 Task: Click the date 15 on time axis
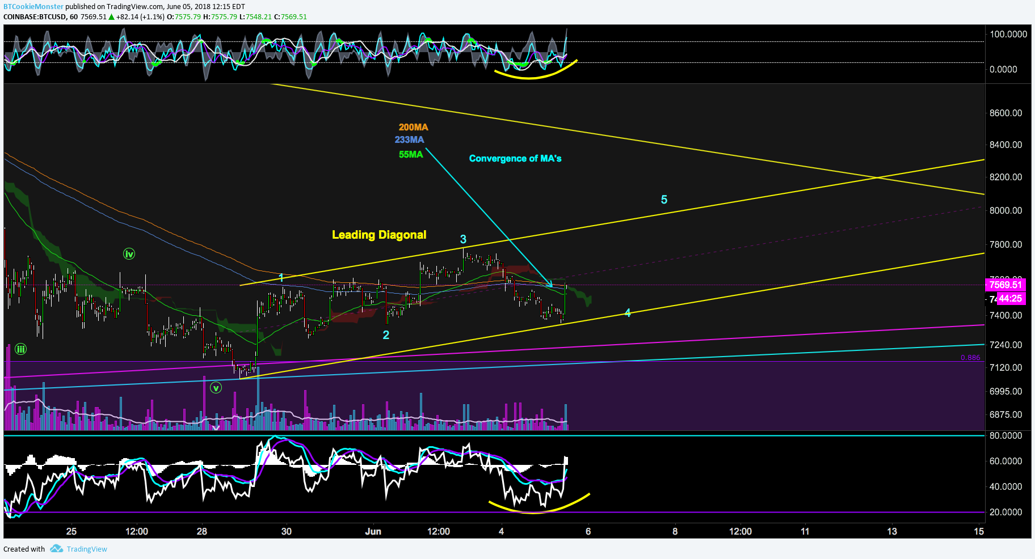tap(979, 531)
